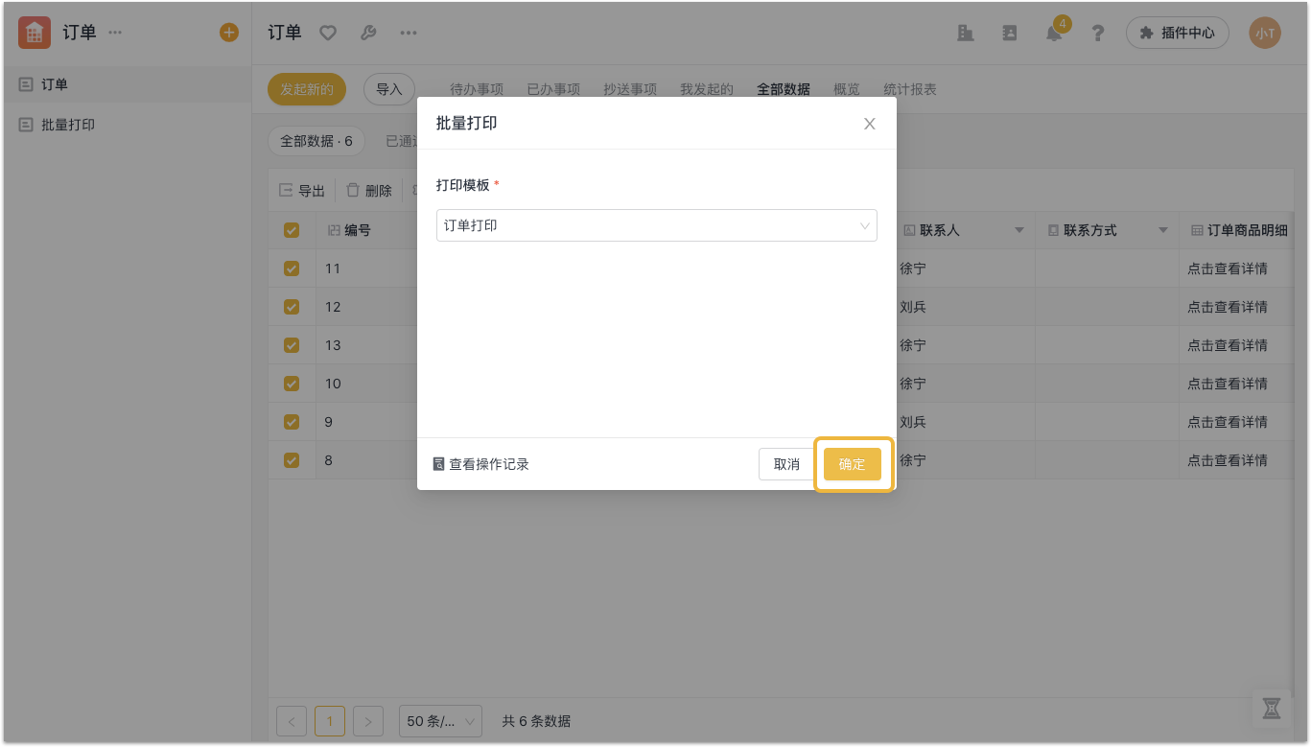This screenshot has height=747, width=1311.
Task: Open the sidebar app more-options ellipsis
Action: (x=115, y=33)
